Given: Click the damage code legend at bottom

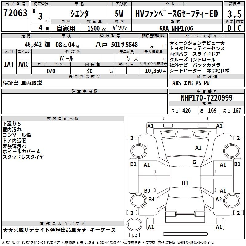Looking at the screenshot, I should pos(108,242).
